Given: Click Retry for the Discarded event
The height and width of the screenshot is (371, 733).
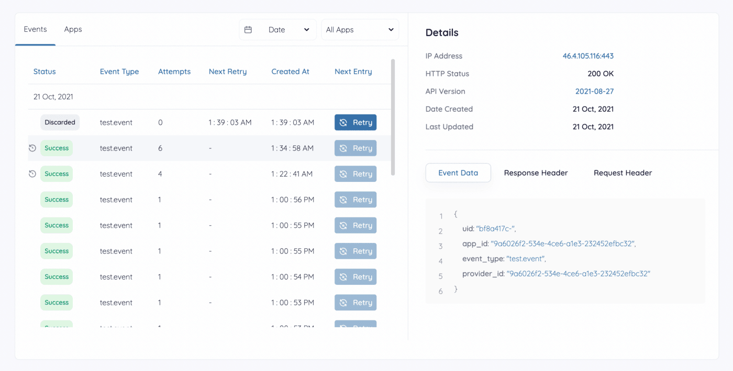Looking at the screenshot, I should [x=356, y=122].
